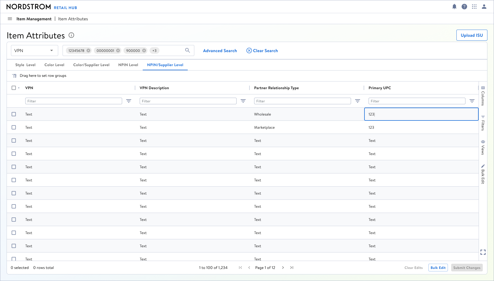Click the Upload ISU button

[472, 35]
